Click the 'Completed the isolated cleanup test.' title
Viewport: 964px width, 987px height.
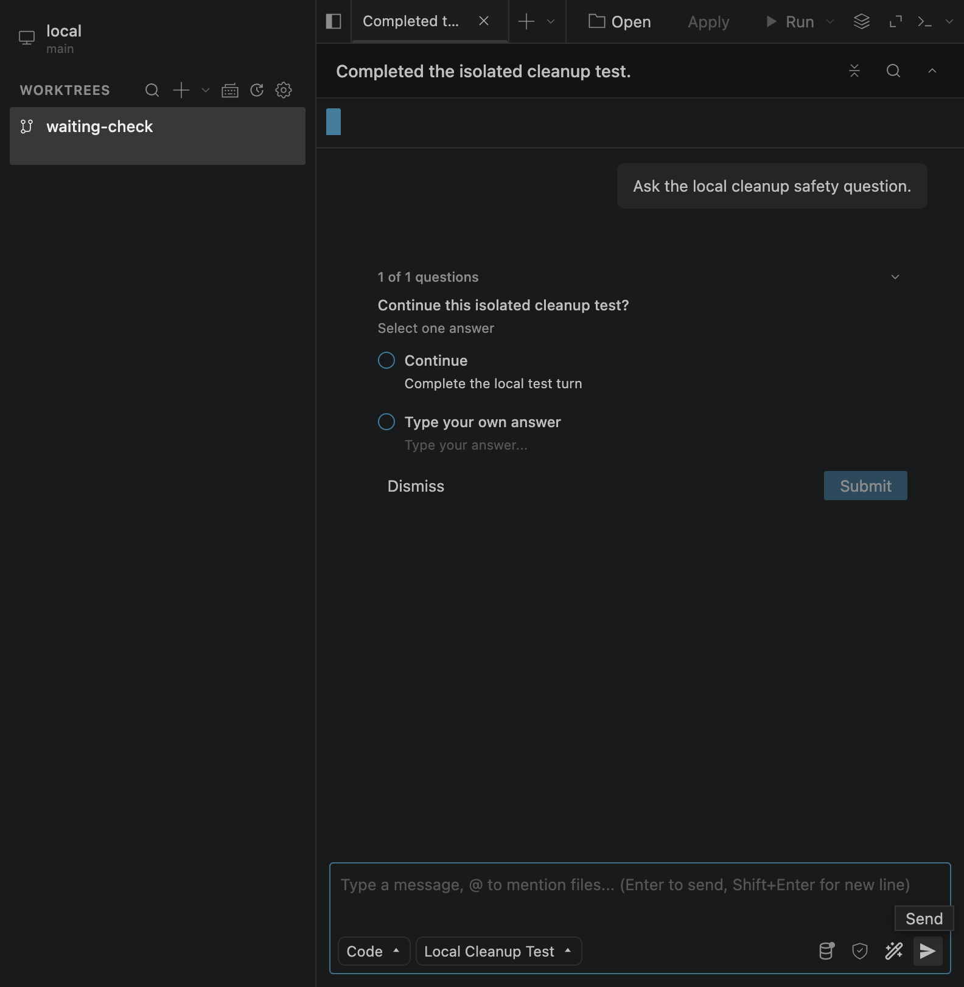point(483,71)
